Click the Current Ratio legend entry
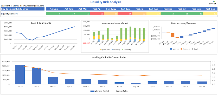 pos(119,91)
